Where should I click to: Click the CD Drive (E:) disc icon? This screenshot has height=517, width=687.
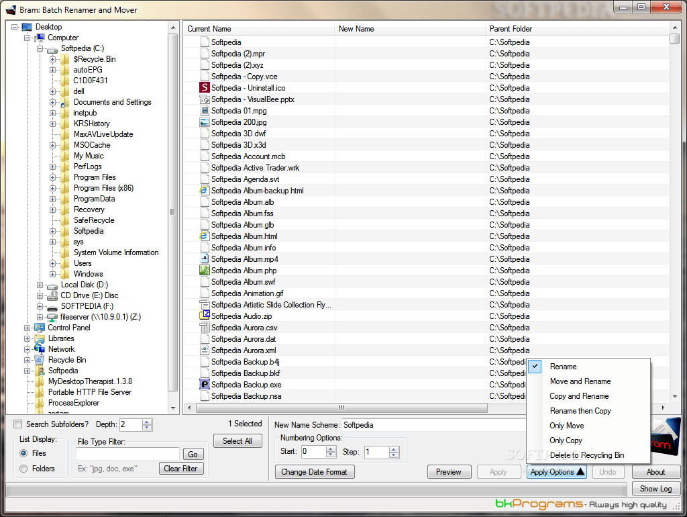[x=52, y=295]
